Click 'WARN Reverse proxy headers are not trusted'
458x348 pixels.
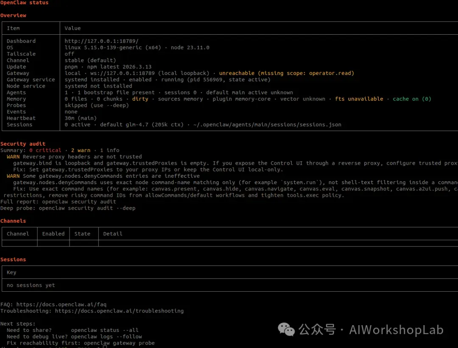coord(74,157)
